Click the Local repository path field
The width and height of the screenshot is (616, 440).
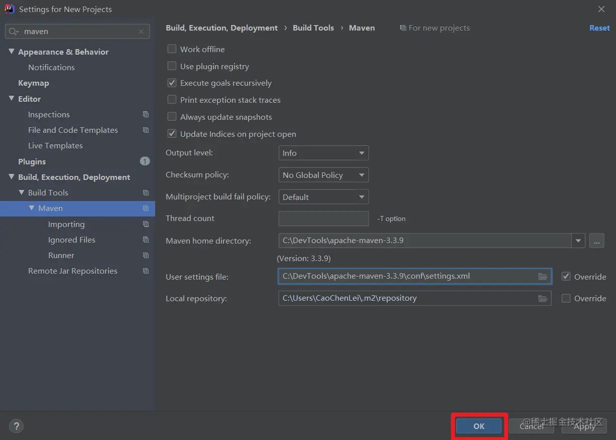[x=415, y=298]
